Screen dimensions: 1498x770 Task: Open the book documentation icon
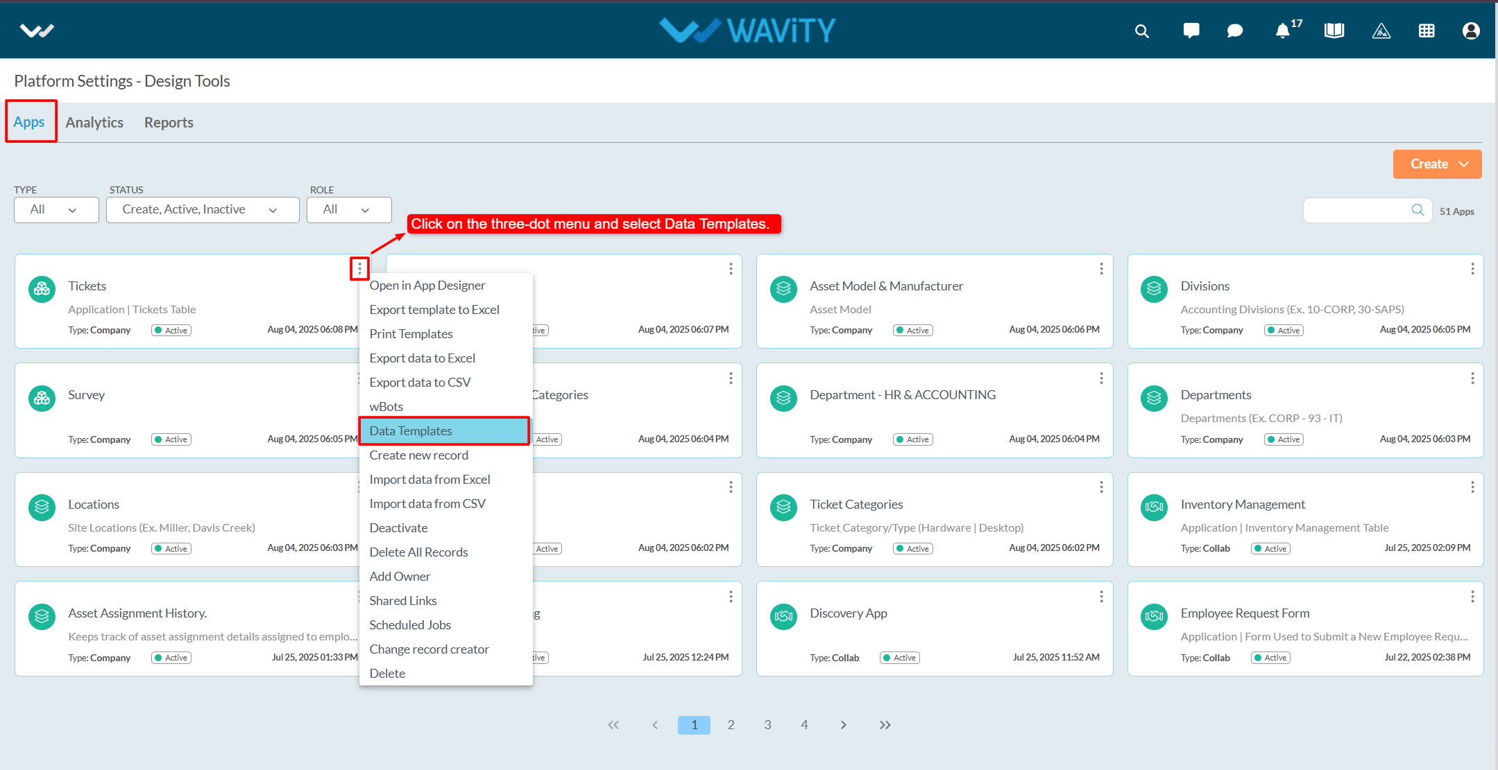(1334, 30)
